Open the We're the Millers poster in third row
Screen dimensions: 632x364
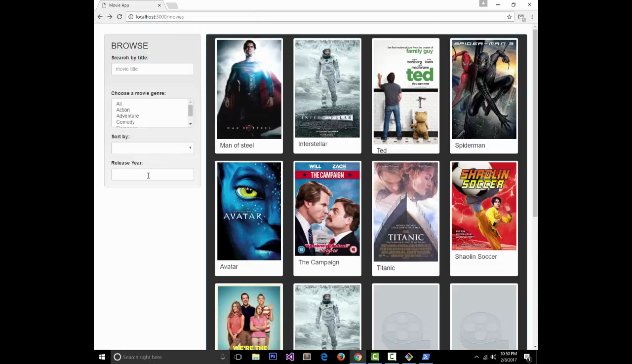[249, 318]
